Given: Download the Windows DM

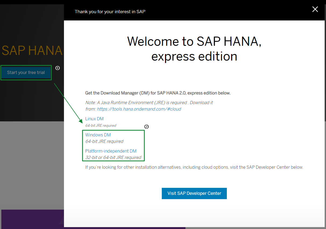Looking at the screenshot, I should click(98, 135).
